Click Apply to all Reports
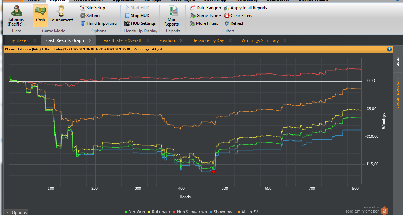The width and height of the screenshot is (403, 215). coord(246,8)
